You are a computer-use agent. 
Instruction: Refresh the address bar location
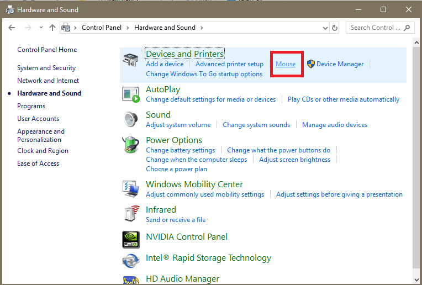click(335, 28)
